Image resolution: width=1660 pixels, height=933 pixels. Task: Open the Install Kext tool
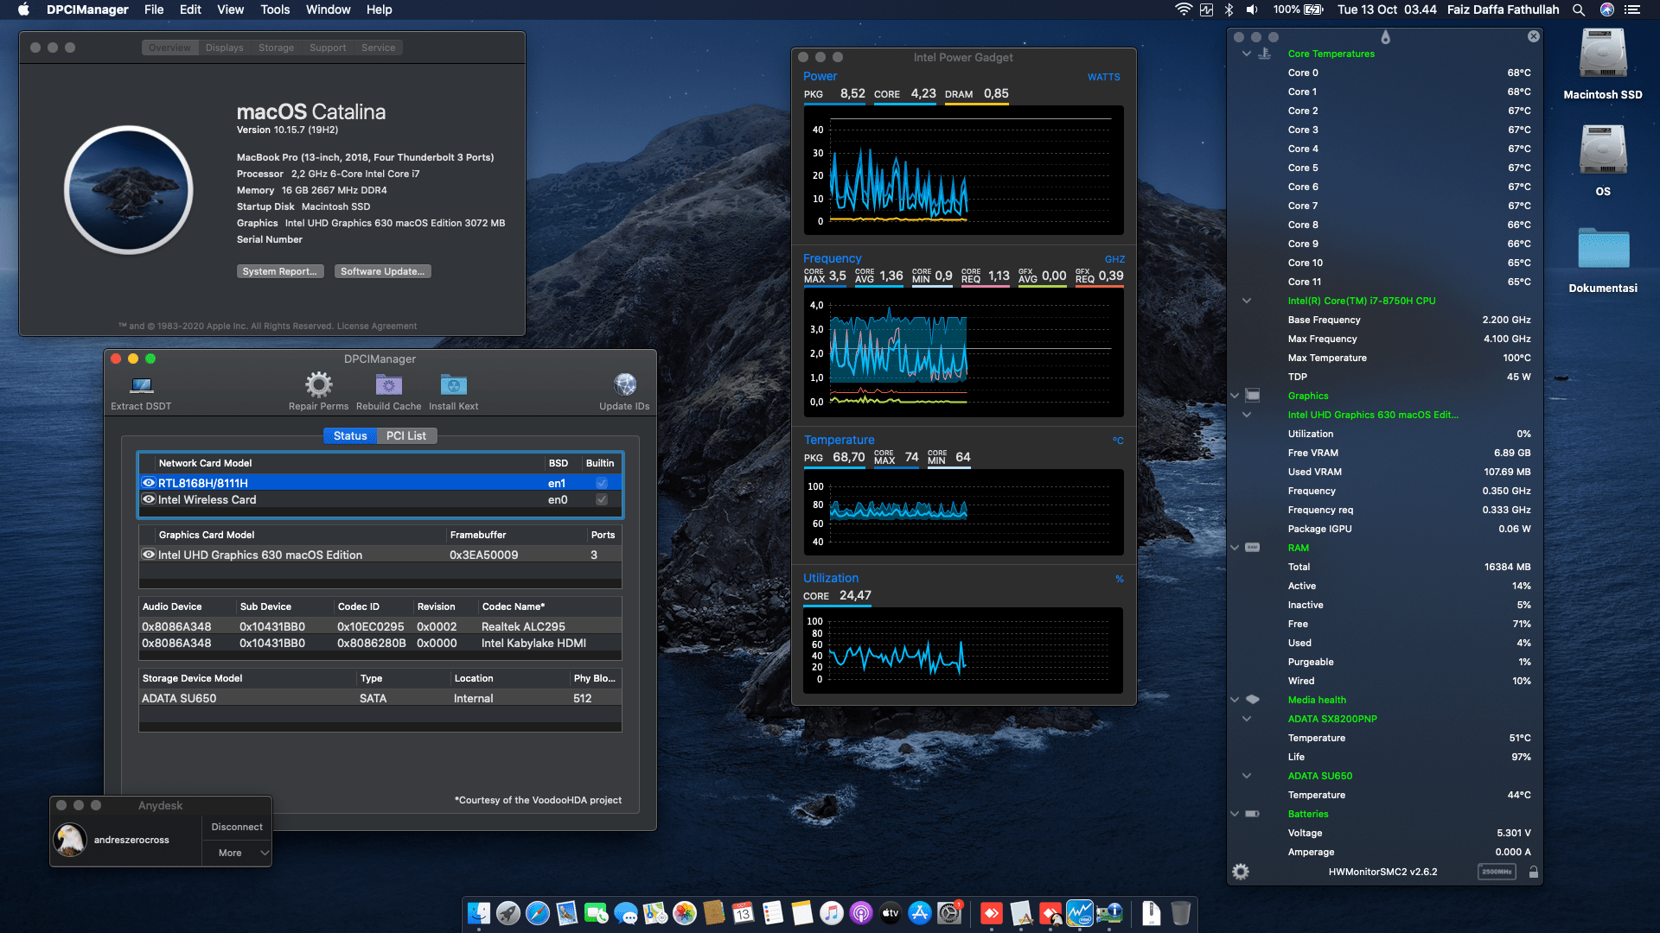452,384
